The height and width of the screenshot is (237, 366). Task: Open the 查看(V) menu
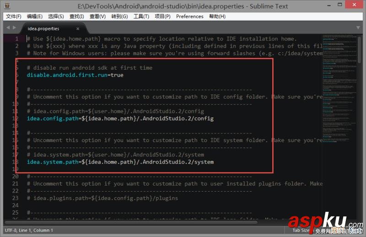click(x=98, y=17)
